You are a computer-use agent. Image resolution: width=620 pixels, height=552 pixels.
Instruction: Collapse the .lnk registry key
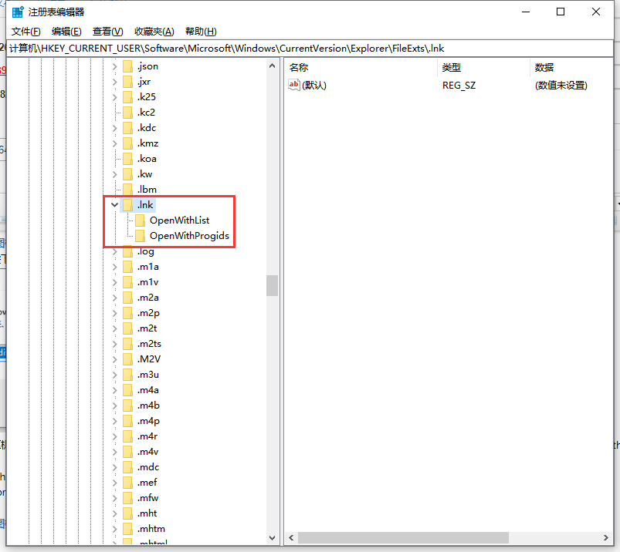[115, 205]
